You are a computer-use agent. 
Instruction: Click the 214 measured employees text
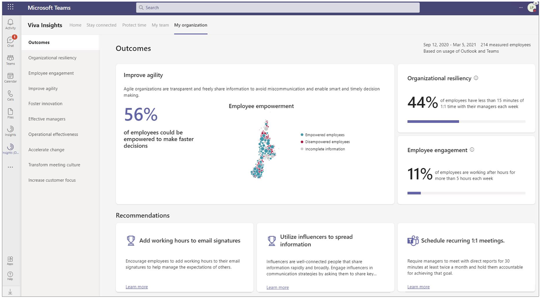point(505,45)
